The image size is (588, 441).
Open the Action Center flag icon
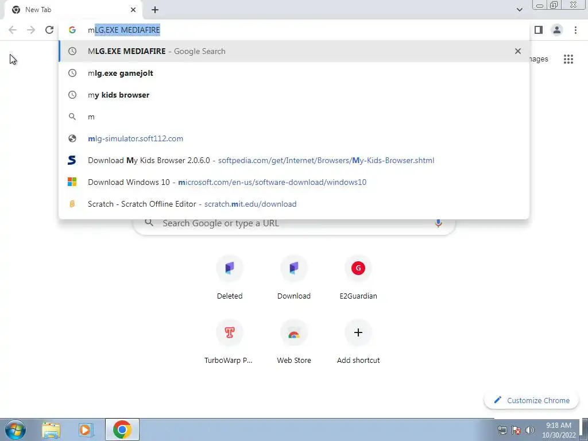(516, 430)
